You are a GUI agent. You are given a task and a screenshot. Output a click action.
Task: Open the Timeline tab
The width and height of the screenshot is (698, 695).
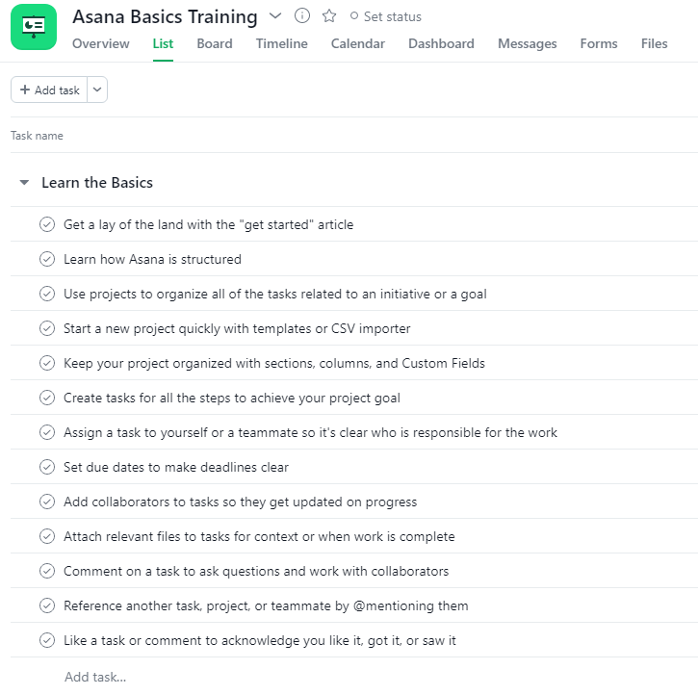click(x=281, y=43)
